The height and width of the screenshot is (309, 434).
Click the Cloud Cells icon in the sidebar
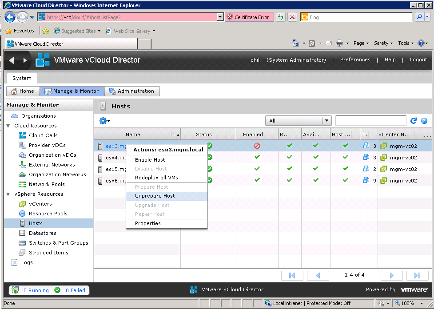[22, 135]
